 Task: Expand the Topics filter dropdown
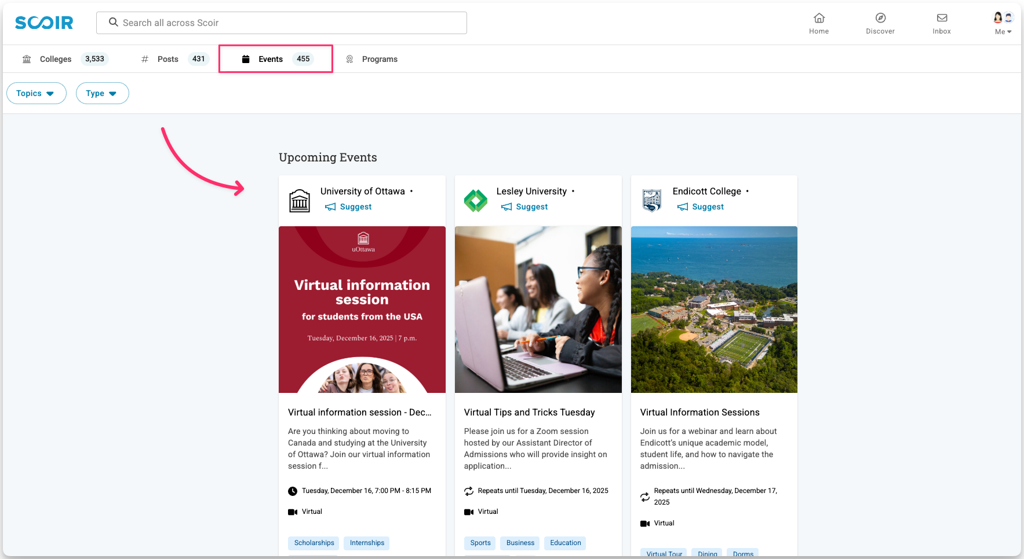[x=36, y=93]
